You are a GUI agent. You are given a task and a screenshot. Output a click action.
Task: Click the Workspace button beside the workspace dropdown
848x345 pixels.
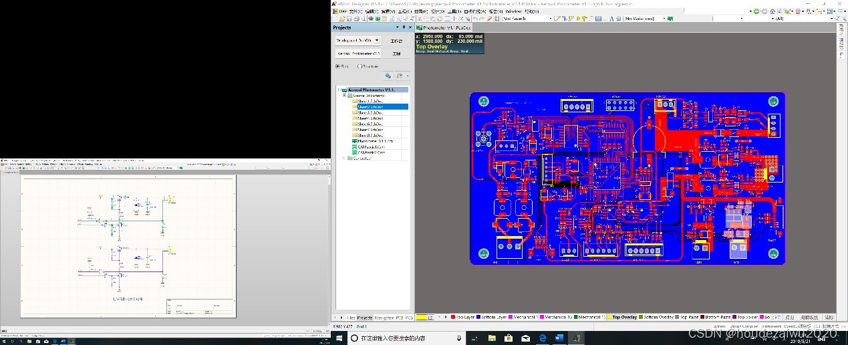pos(396,41)
